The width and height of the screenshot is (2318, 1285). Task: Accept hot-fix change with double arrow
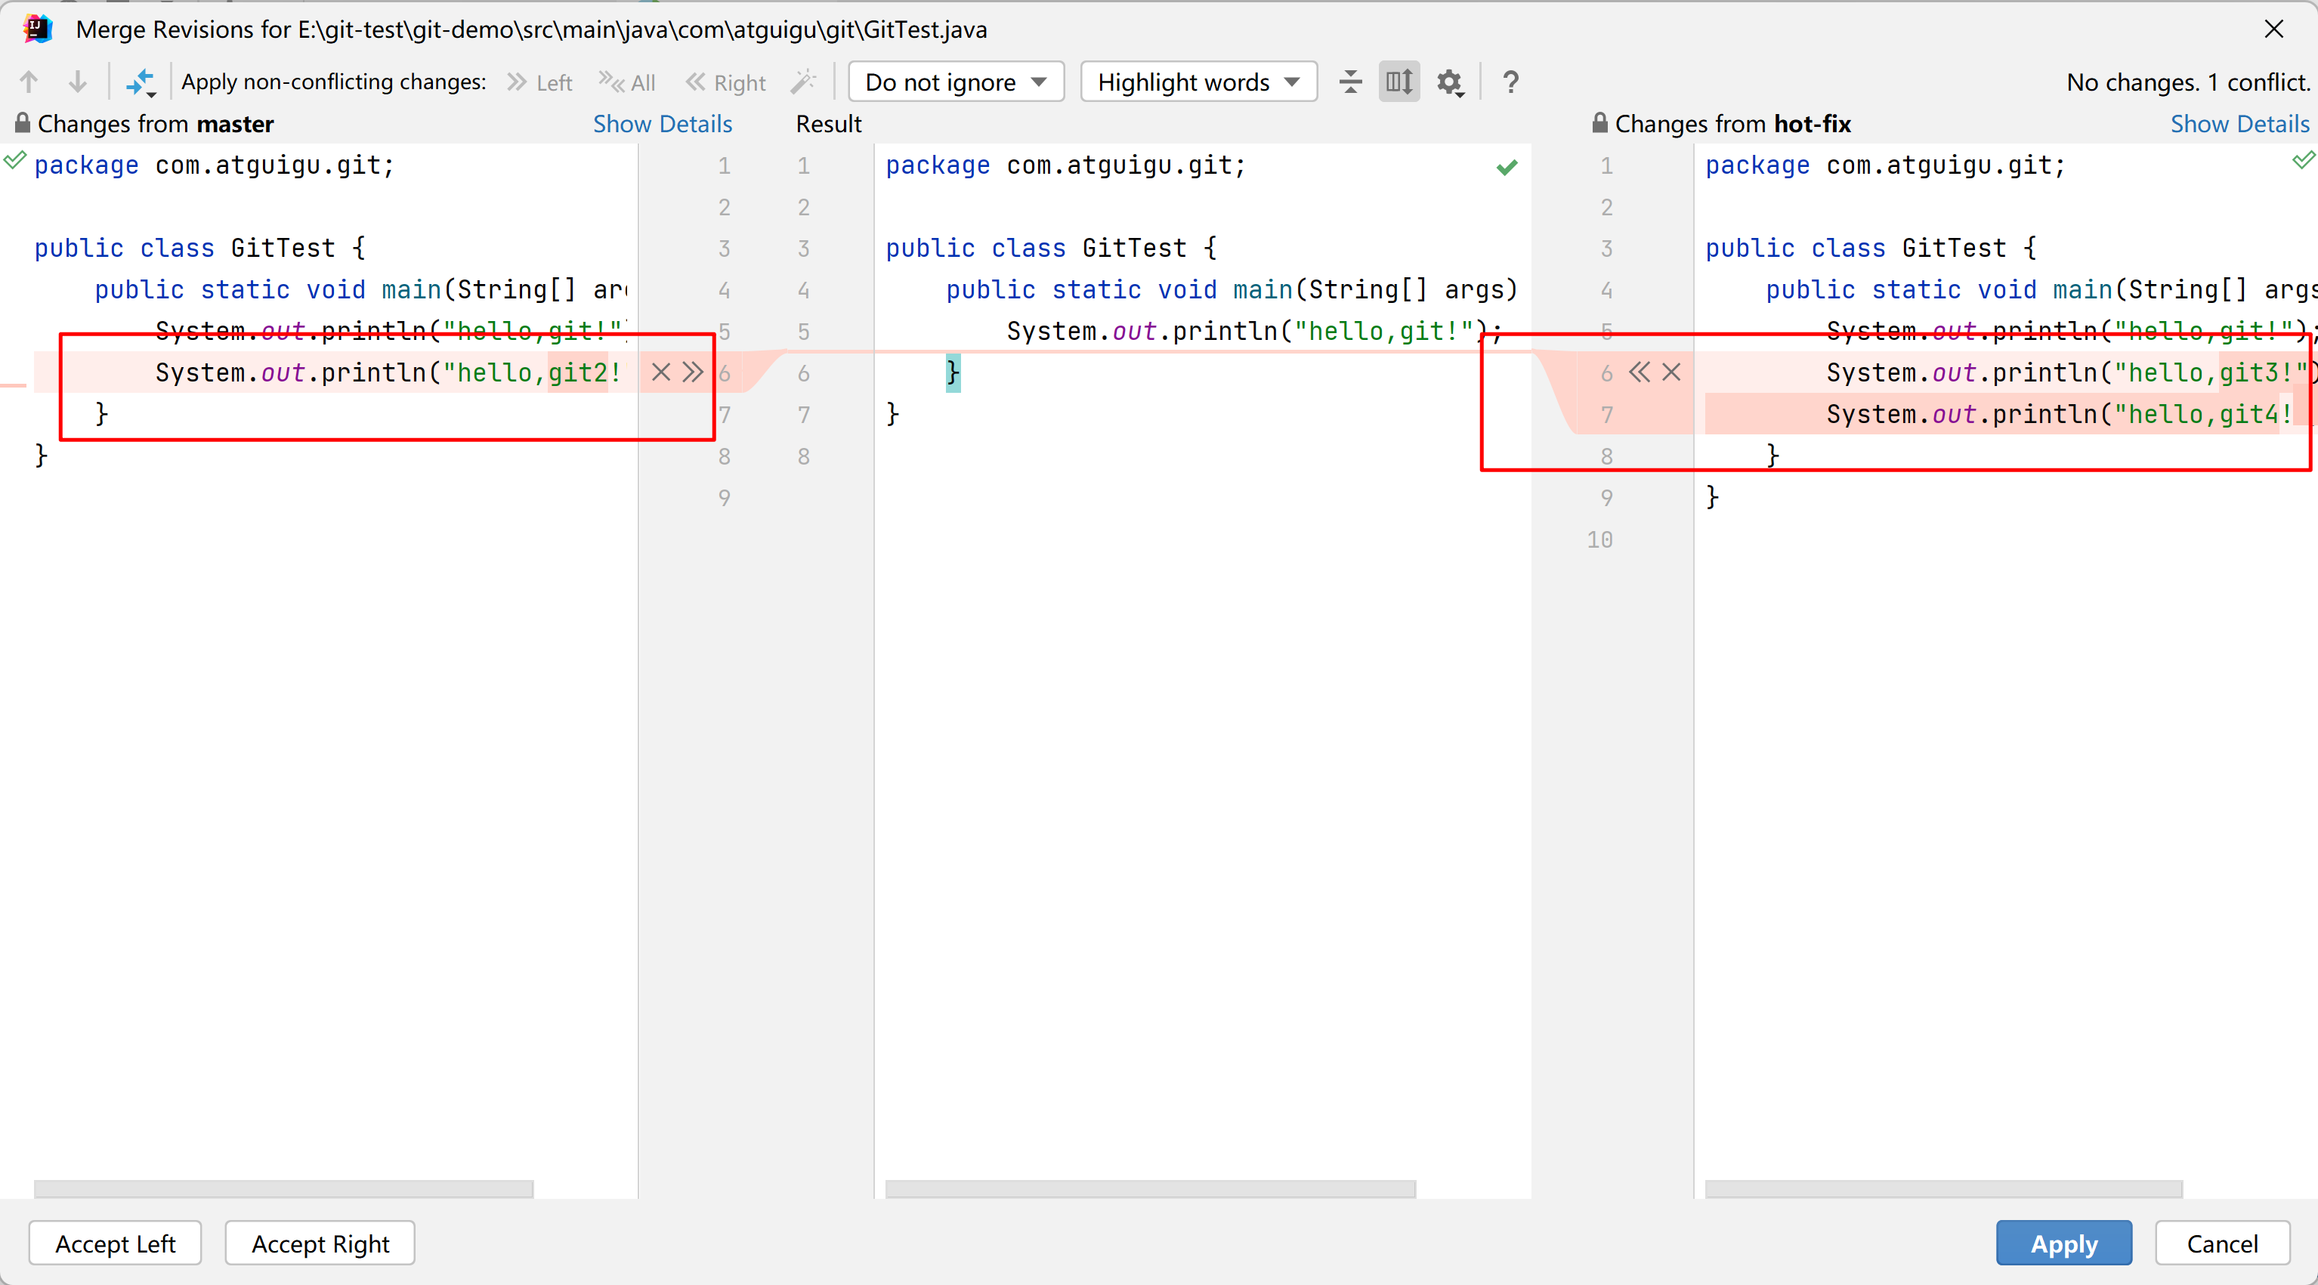click(x=1640, y=372)
